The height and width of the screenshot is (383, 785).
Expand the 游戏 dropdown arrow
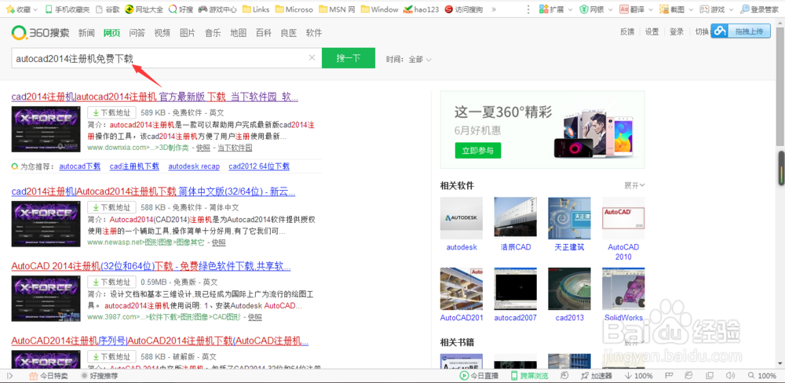[730, 9]
